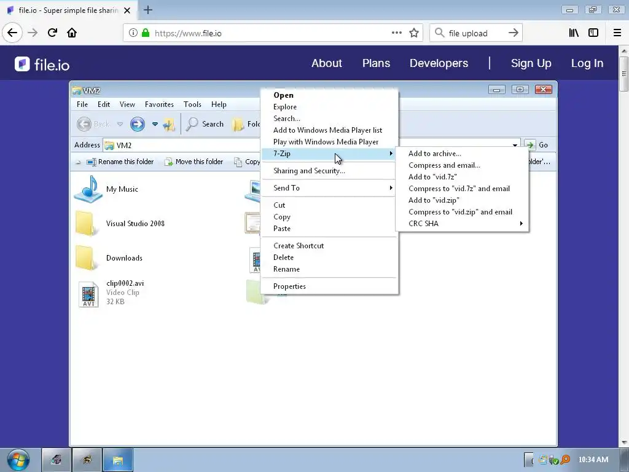Click Rename this folder task

pos(120,162)
